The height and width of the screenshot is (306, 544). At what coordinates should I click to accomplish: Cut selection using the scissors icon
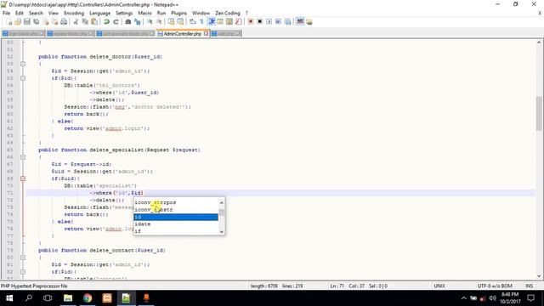pyautogui.click(x=76, y=22)
